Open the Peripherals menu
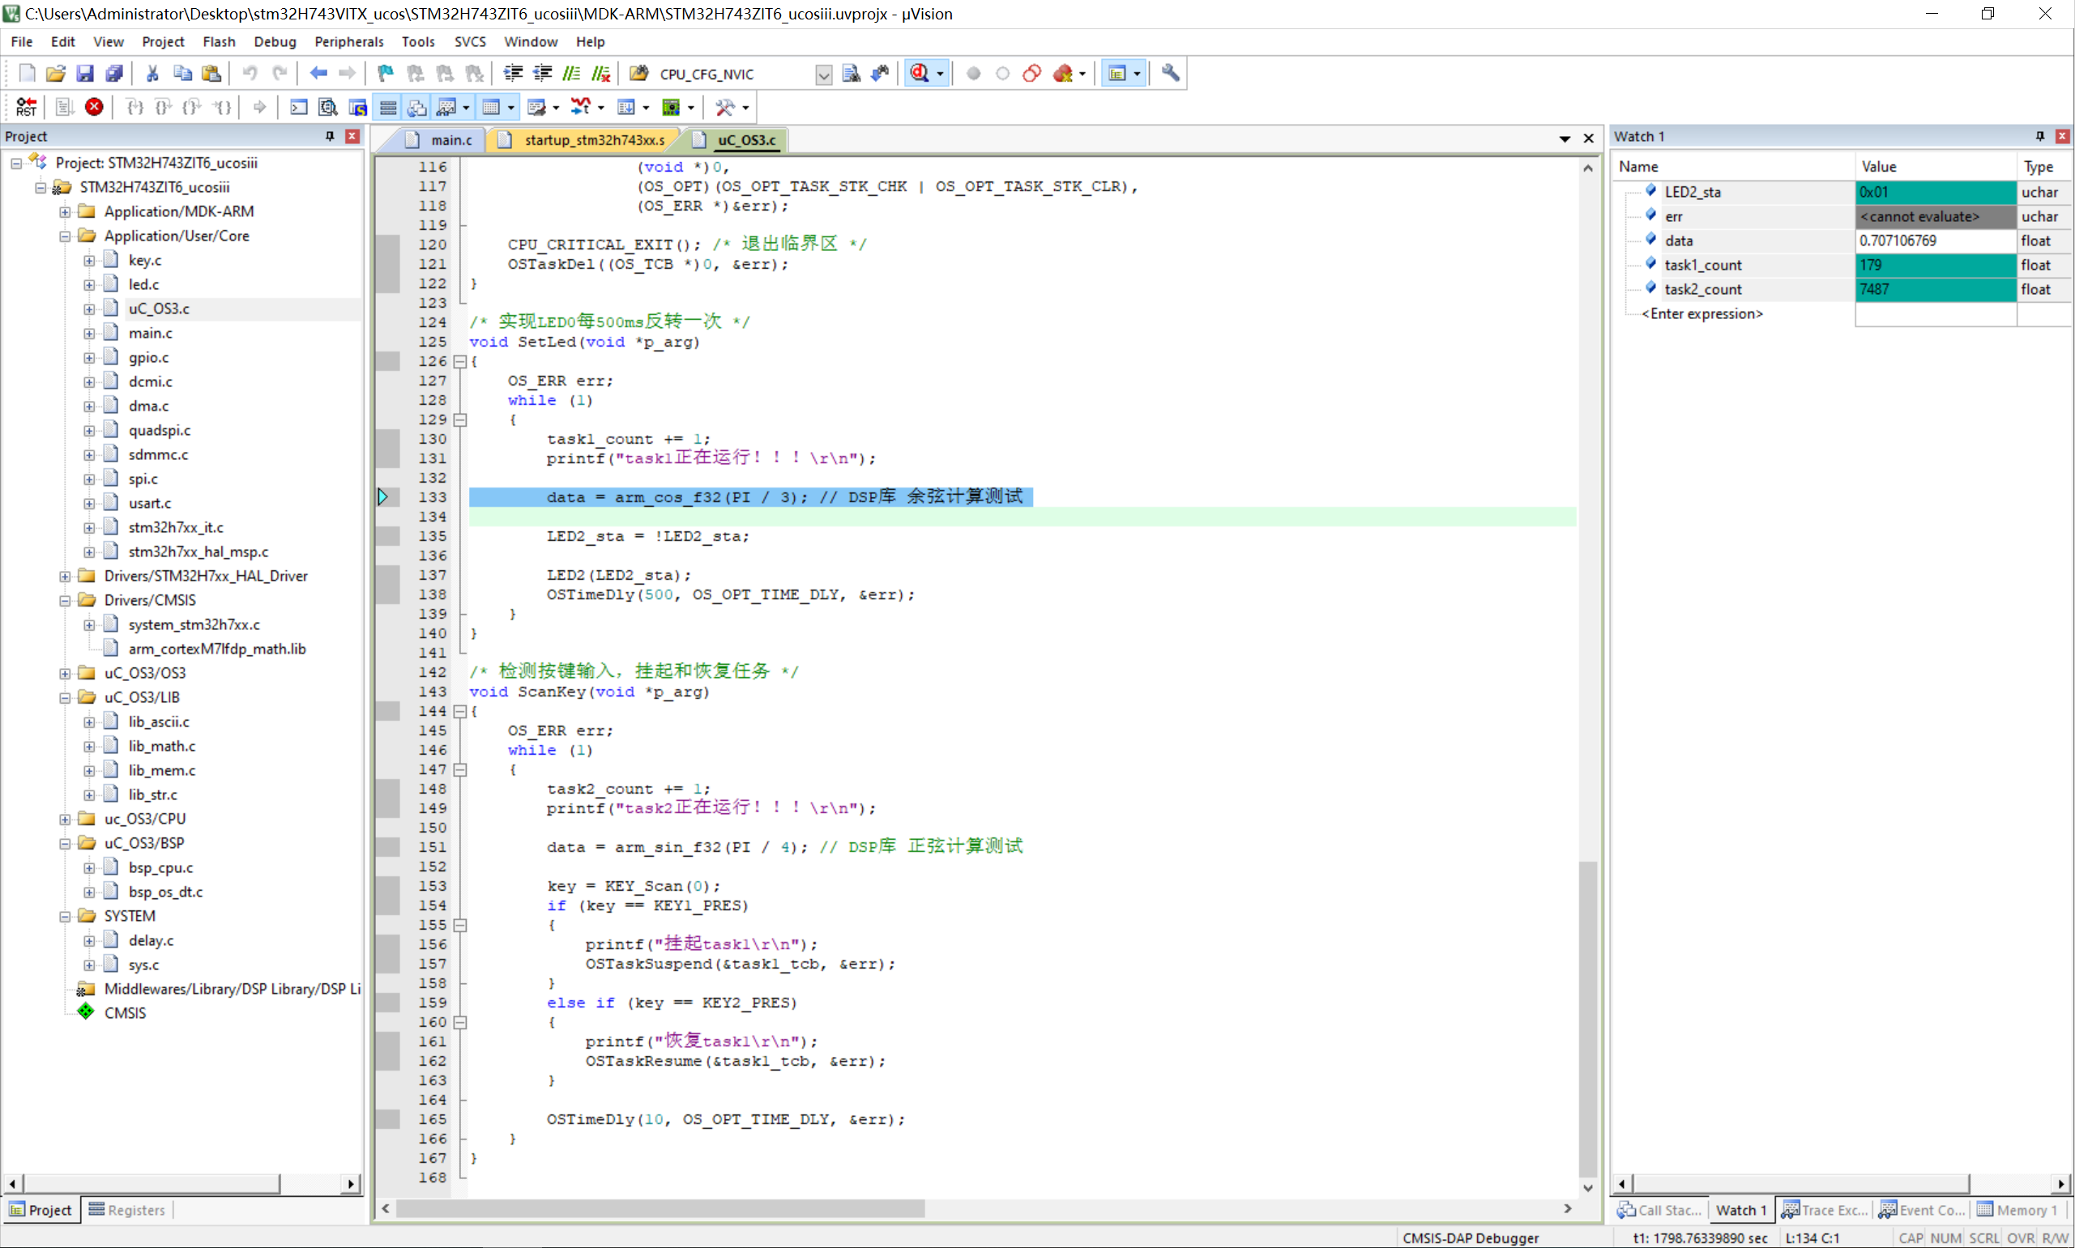Viewport: 2075px width, 1248px height. [x=349, y=41]
